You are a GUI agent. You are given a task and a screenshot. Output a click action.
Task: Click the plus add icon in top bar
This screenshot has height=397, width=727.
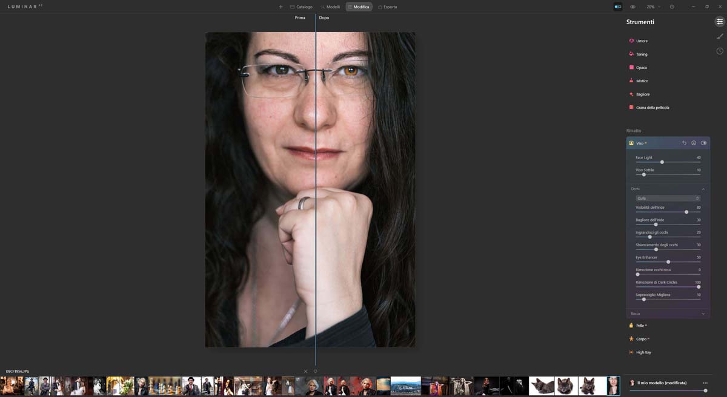pyautogui.click(x=281, y=7)
